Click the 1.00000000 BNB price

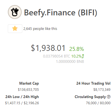(70, 61)
